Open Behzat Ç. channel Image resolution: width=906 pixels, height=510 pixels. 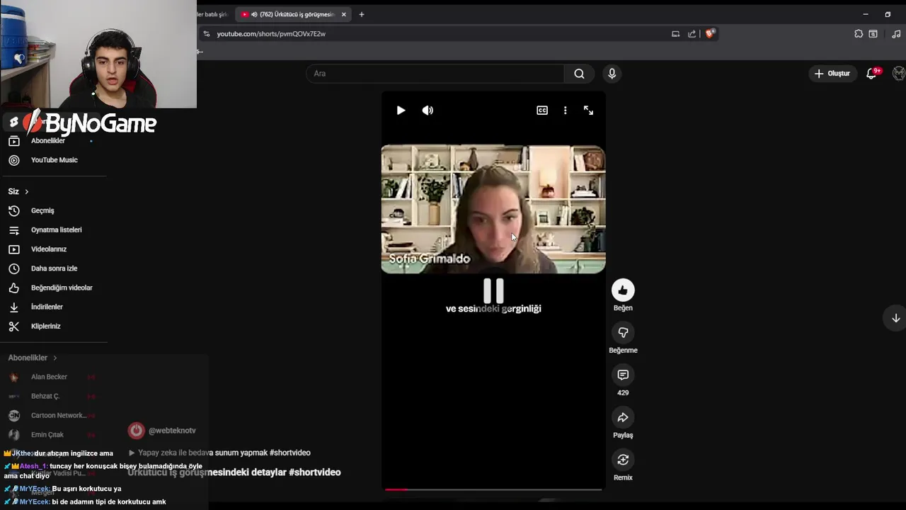[45, 396]
